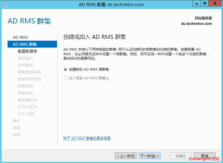The height and width of the screenshot is (163, 223).
Task: Click 服务帐户 in the navigation list
Action: pyautogui.click(x=25, y=58)
